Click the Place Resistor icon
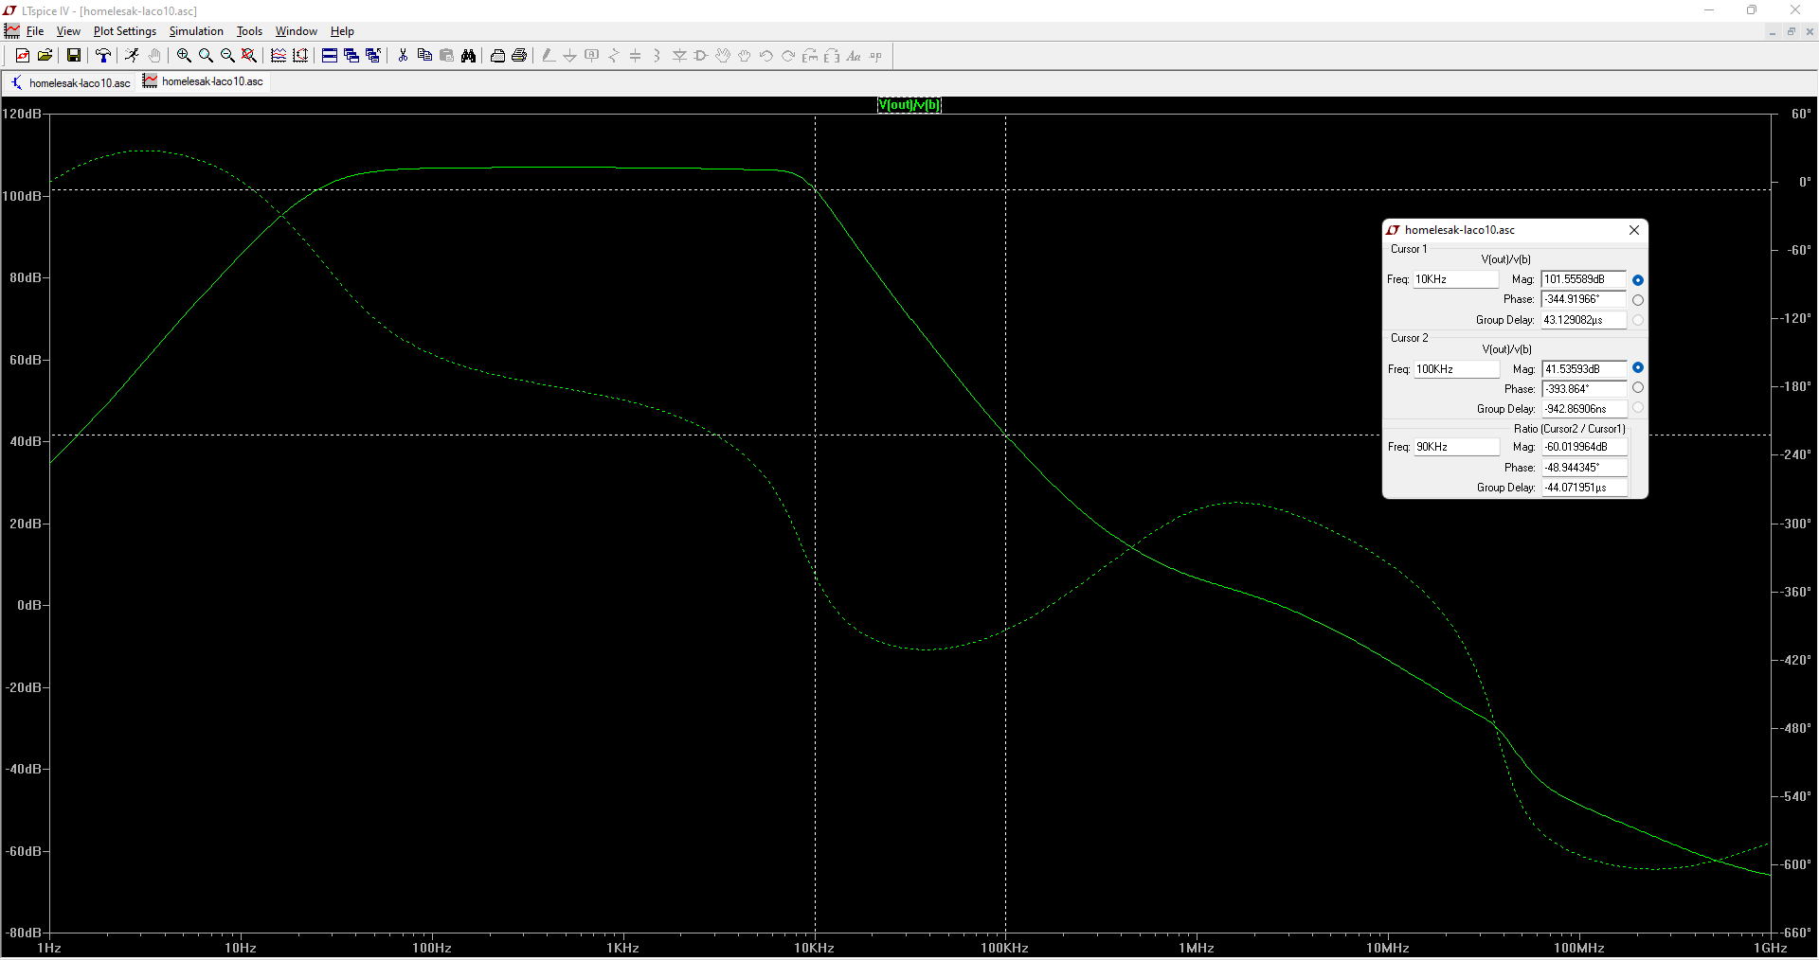Screen dimensions: 1819x960 pyautogui.click(x=614, y=56)
